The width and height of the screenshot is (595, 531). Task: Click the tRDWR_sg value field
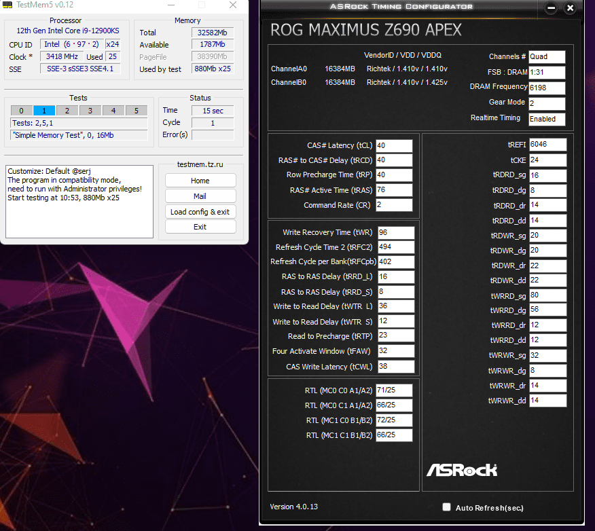click(548, 236)
